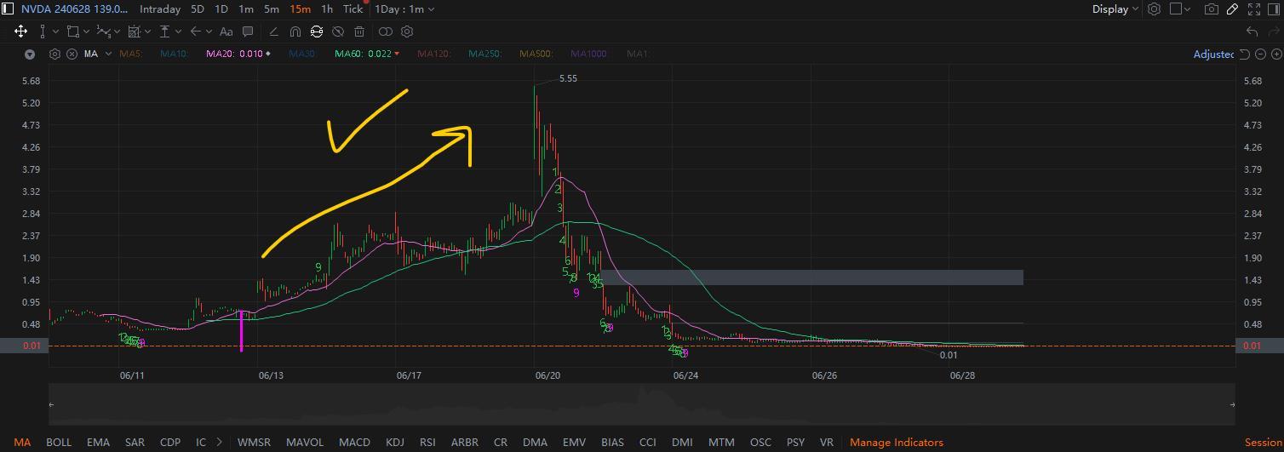Take a chart screenshot with camera icon
The width and height of the screenshot is (1284, 452).
tap(1211, 9)
